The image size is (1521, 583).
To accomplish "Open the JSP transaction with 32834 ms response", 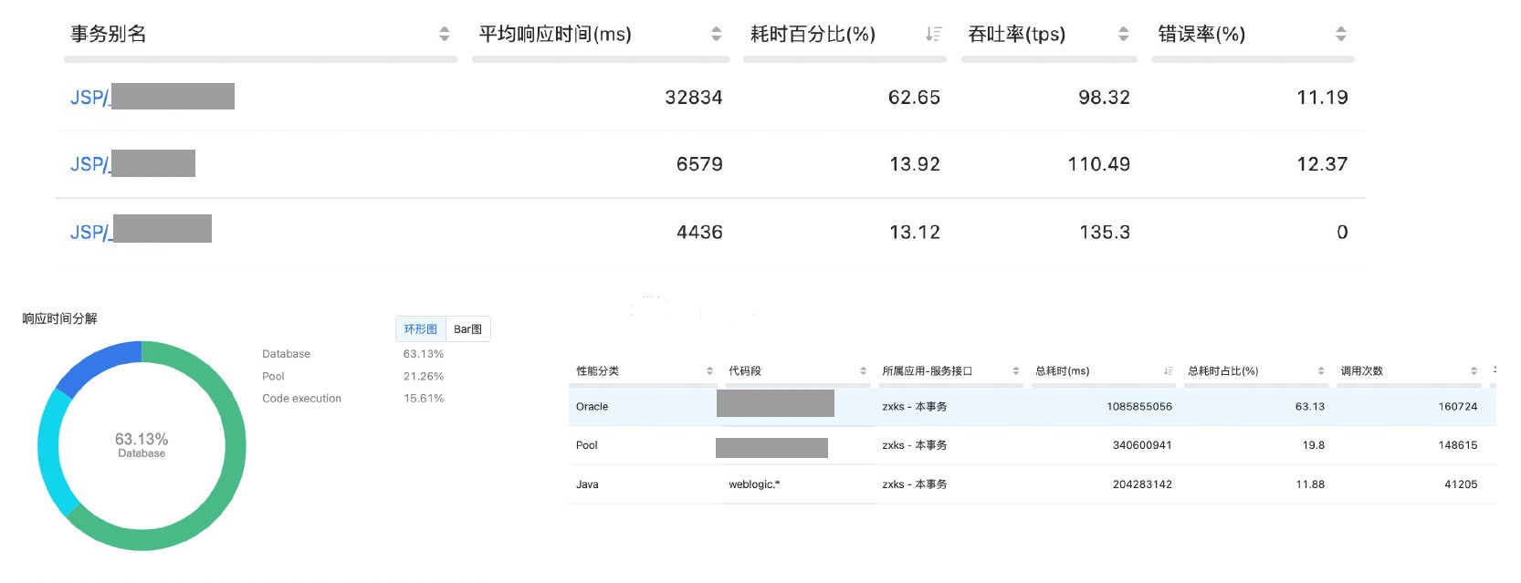I will point(89,98).
